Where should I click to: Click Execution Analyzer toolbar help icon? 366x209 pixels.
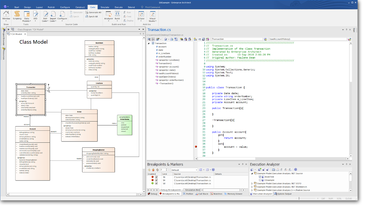(296, 169)
